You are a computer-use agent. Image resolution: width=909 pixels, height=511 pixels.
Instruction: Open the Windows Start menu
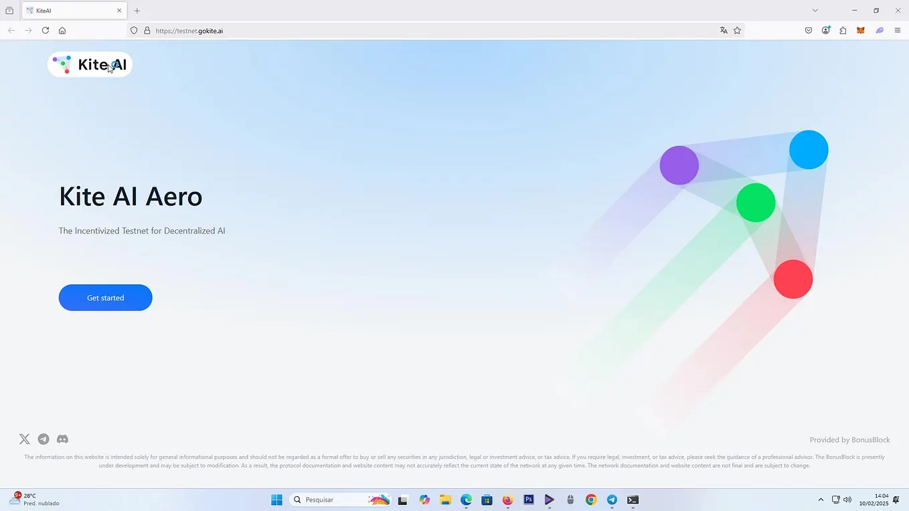click(276, 500)
